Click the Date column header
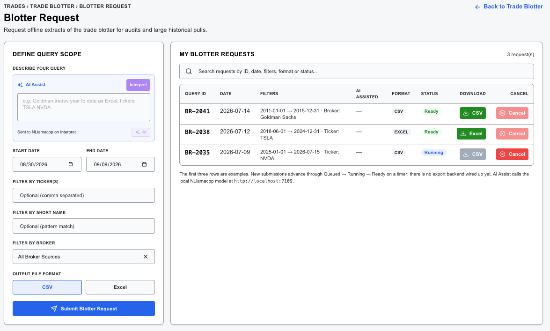Image resolution: width=550 pixels, height=331 pixels. [226, 94]
